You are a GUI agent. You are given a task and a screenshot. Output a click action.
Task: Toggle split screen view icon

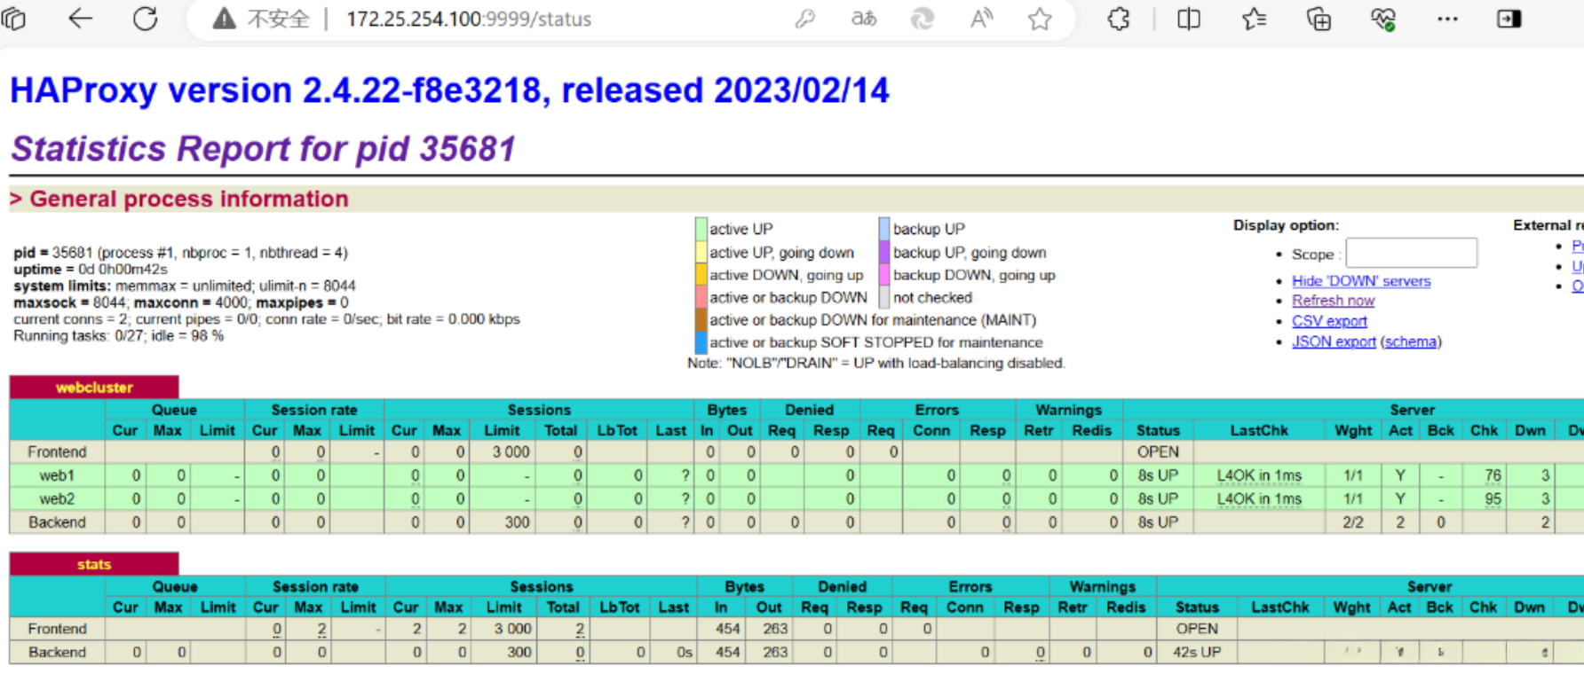1188,19
